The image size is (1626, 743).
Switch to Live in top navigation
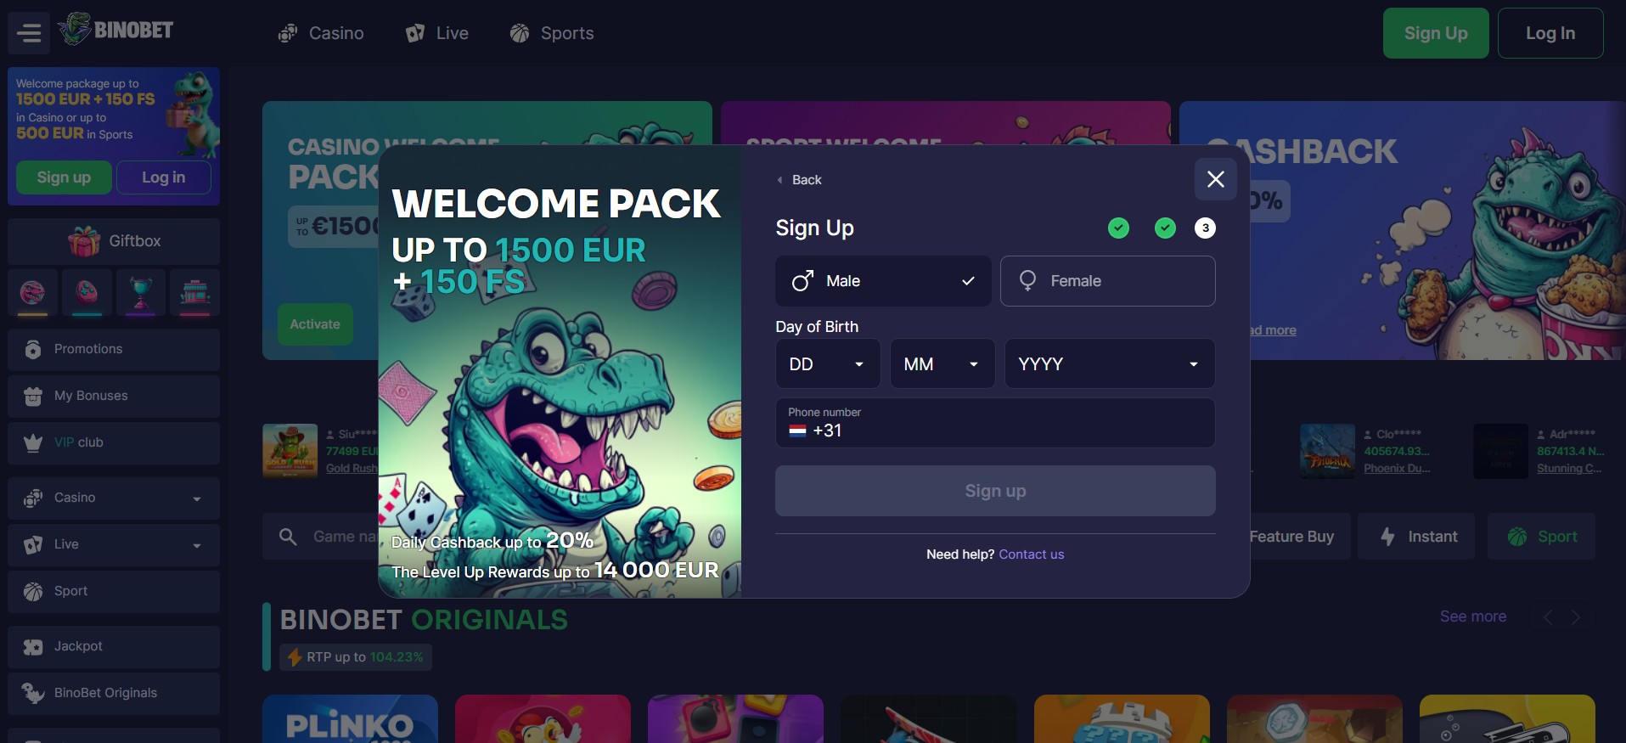pos(437,33)
